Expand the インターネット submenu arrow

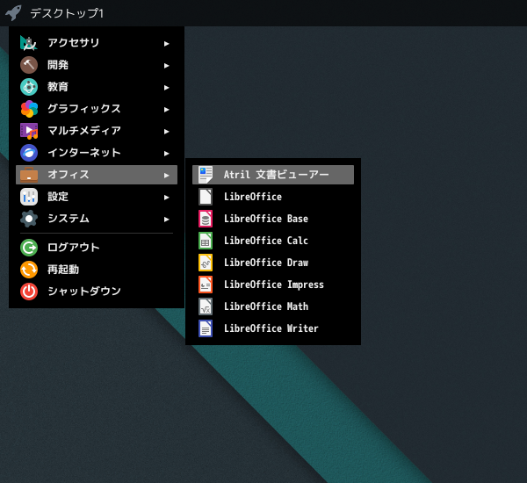[x=166, y=154]
